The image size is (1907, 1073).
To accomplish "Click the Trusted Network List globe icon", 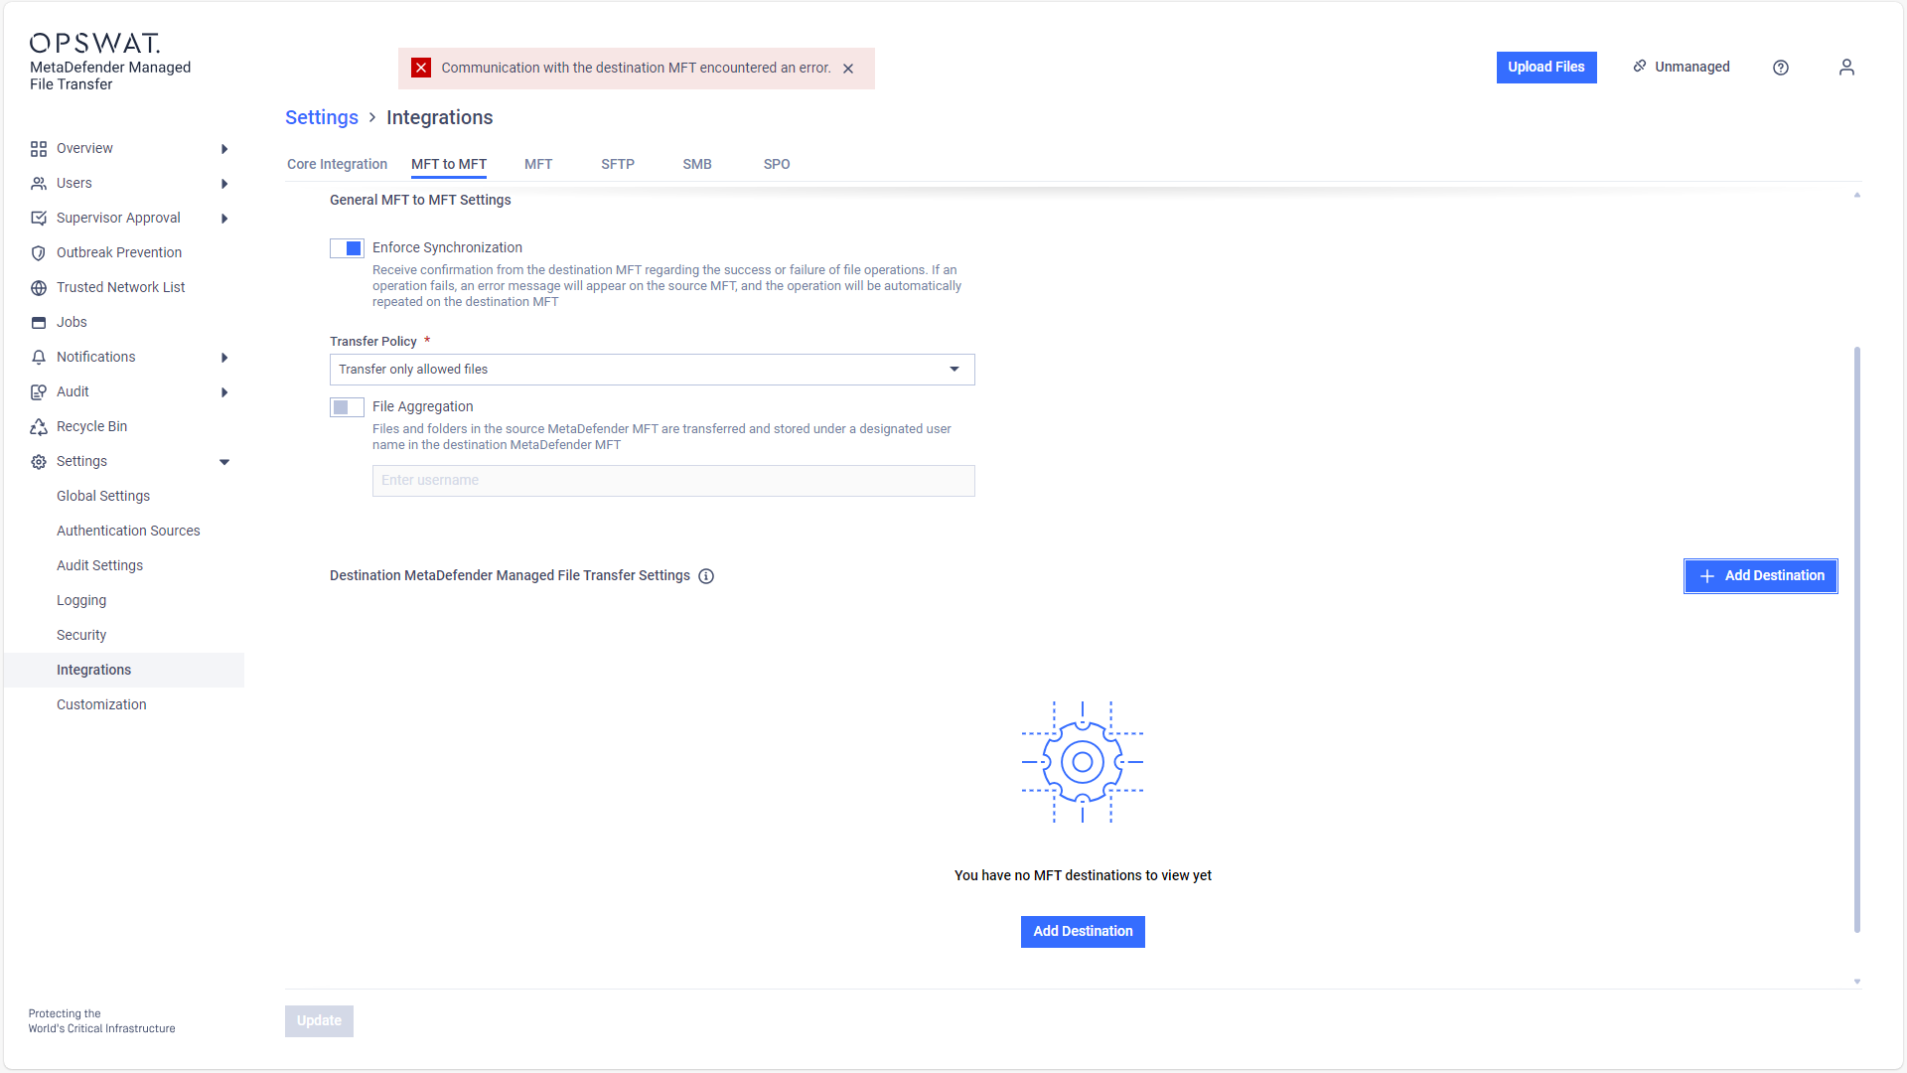I will pyautogui.click(x=39, y=288).
